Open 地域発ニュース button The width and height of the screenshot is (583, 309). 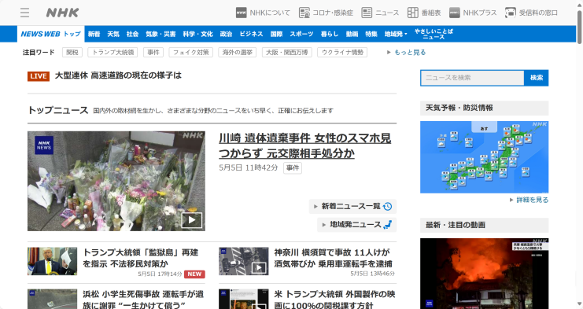(x=356, y=225)
